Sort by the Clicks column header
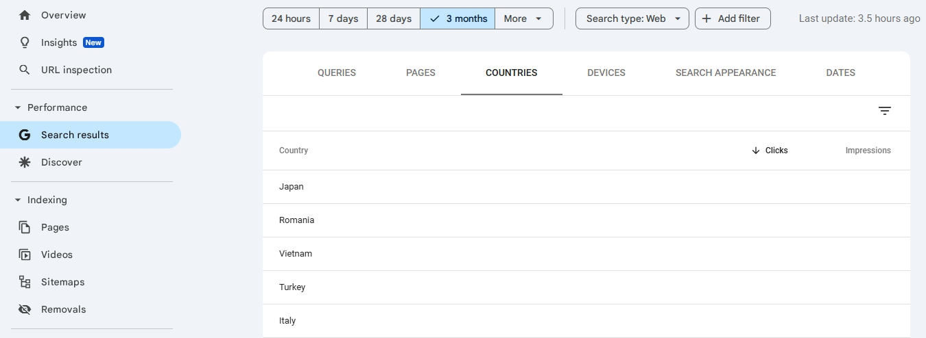926x338 pixels. coord(770,151)
